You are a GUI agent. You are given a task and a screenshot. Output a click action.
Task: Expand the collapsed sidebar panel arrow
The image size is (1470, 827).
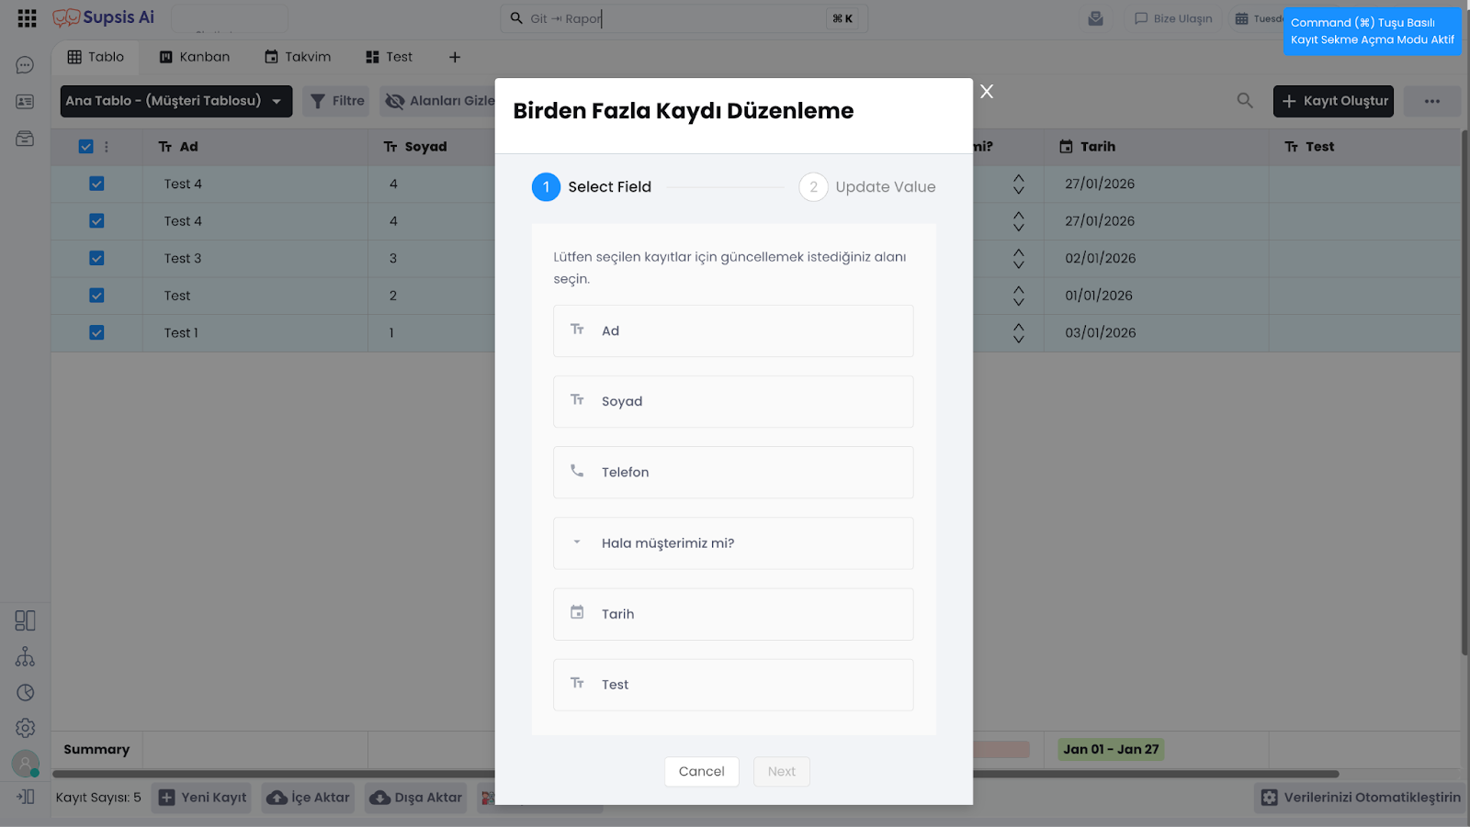(x=25, y=797)
